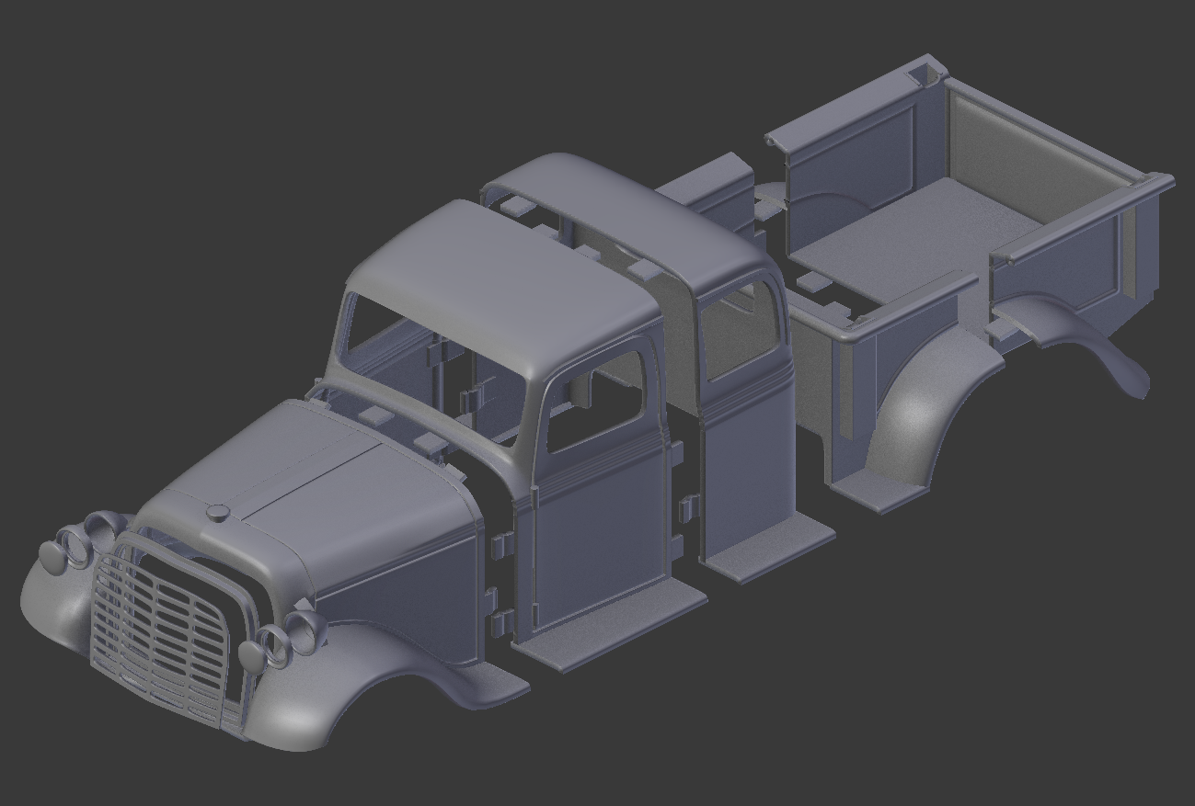This screenshot has width=1195, height=806.
Task: Click the front grille mesh
Action: click(166, 634)
